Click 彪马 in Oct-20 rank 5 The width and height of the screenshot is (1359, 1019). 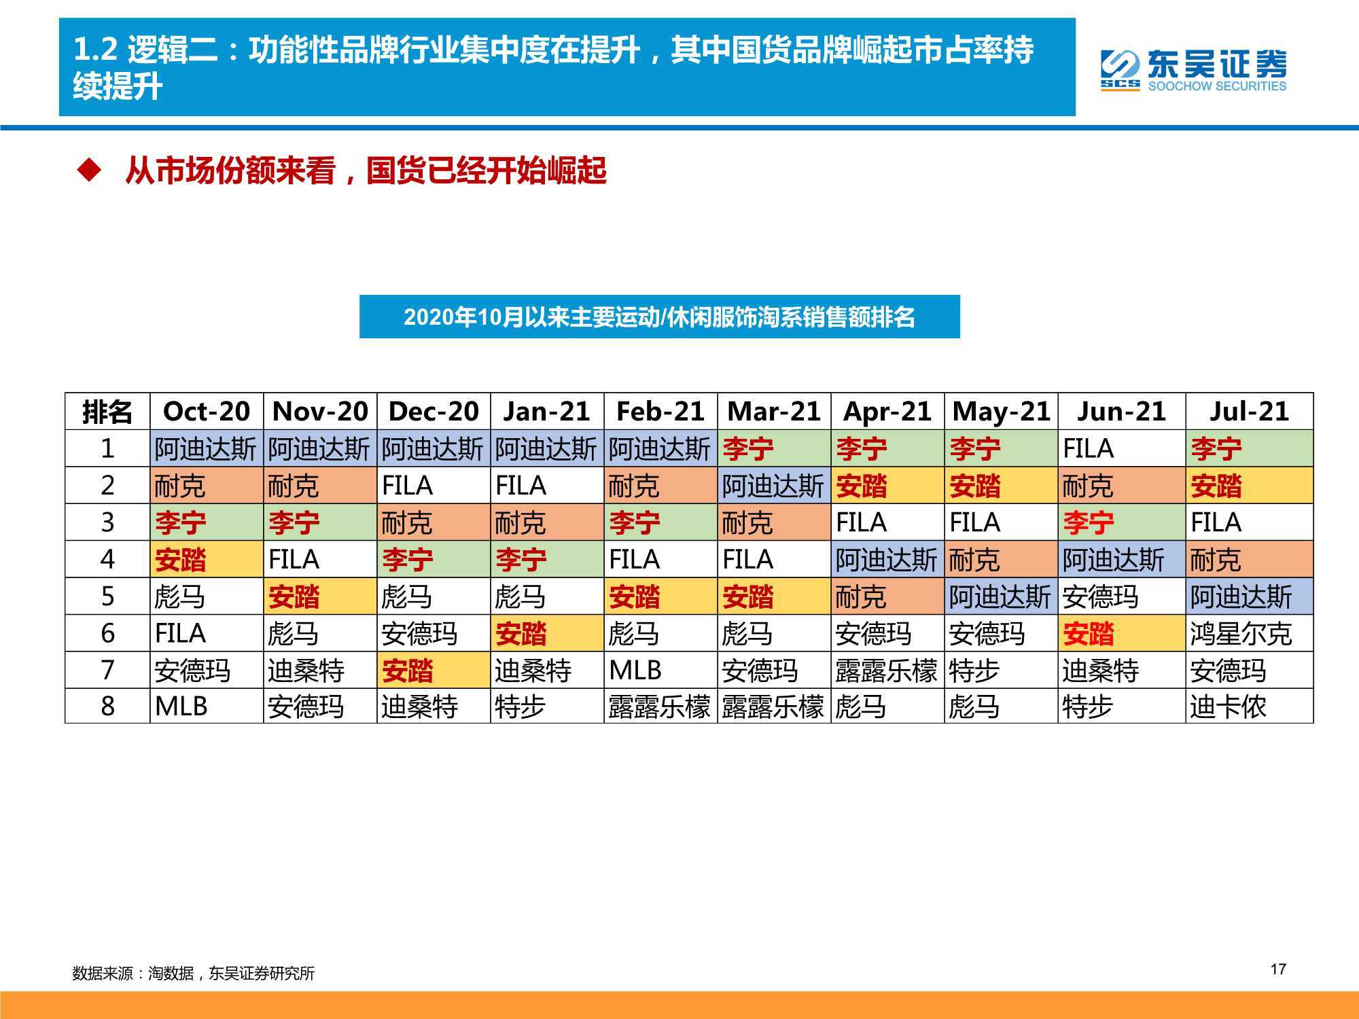point(207,596)
